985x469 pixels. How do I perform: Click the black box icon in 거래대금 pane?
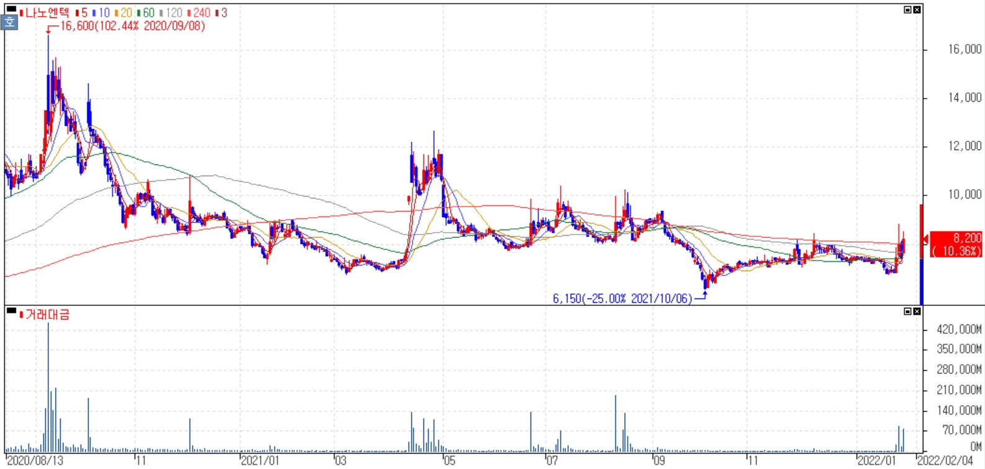tap(11, 310)
